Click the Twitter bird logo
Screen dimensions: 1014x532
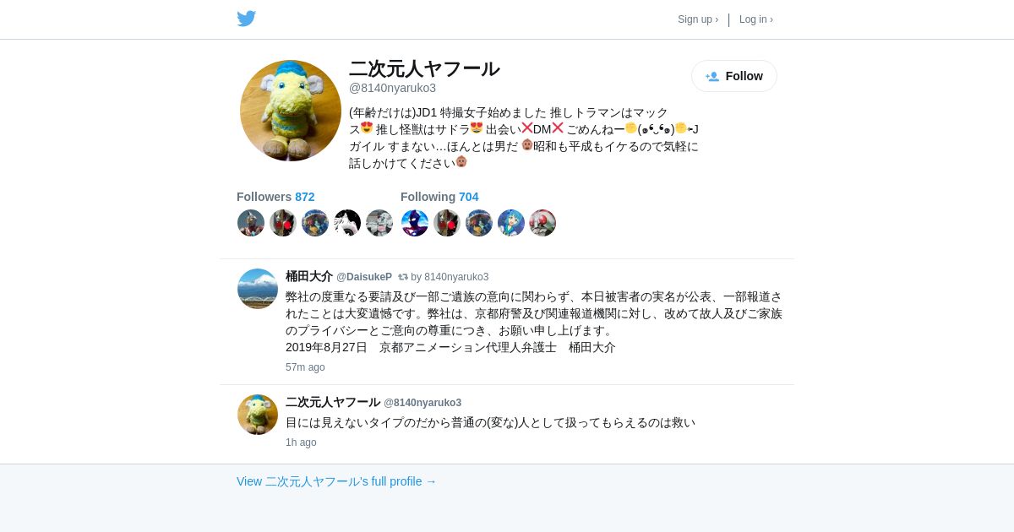(x=246, y=19)
